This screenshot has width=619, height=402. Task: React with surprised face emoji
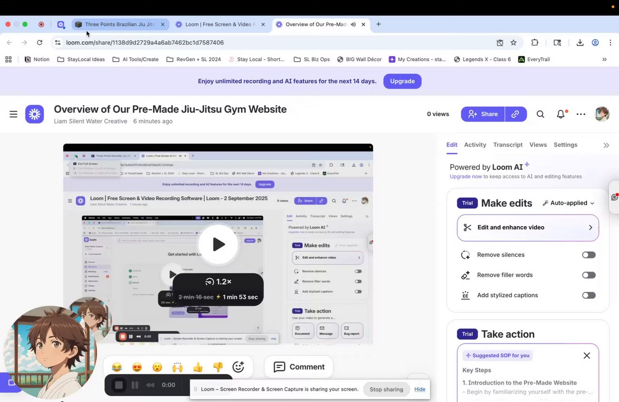(x=157, y=367)
